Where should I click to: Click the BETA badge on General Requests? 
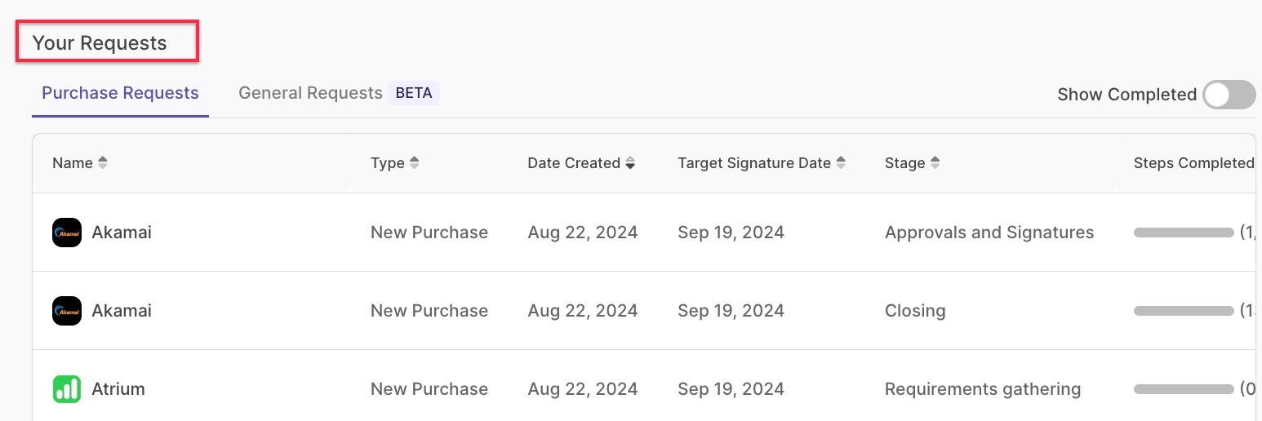[x=414, y=93]
